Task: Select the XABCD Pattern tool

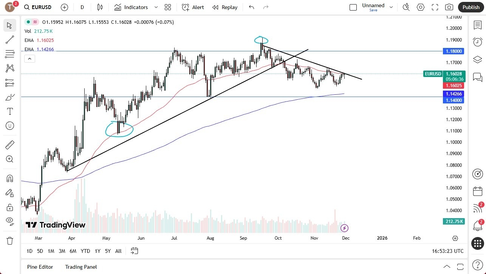Action: pos(9,68)
